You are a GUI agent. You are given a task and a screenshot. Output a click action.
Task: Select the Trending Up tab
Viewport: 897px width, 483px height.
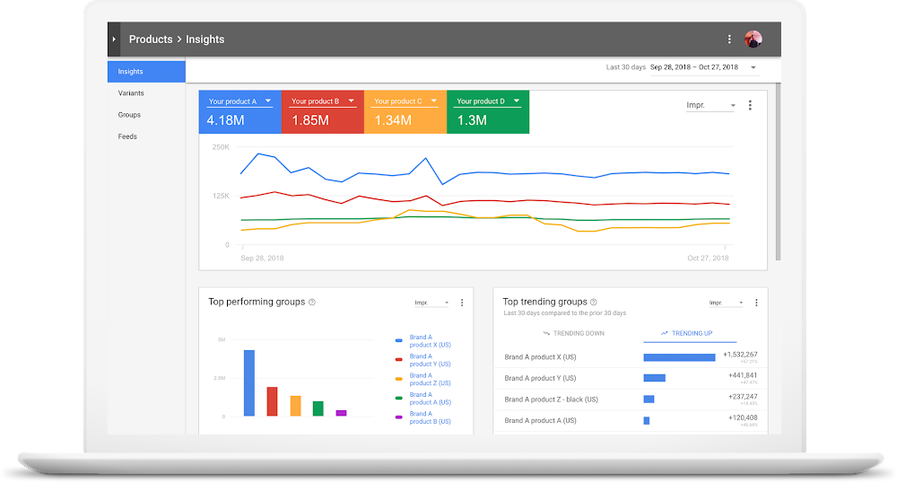coord(687,333)
